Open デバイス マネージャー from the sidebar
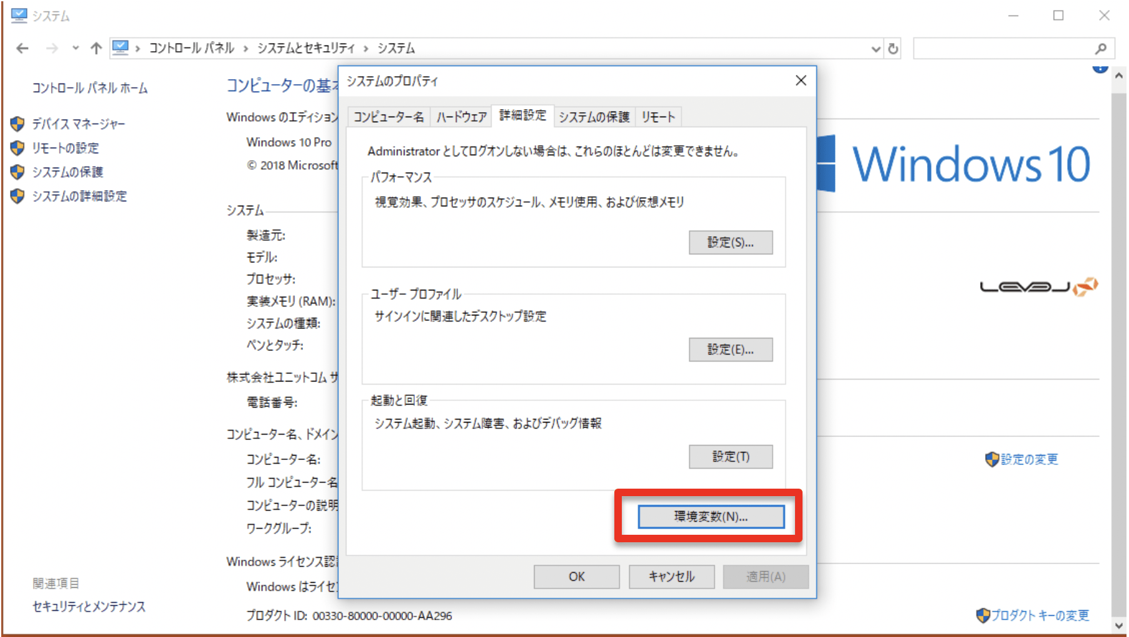The image size is (1129, 637). (x=79, y=124)
